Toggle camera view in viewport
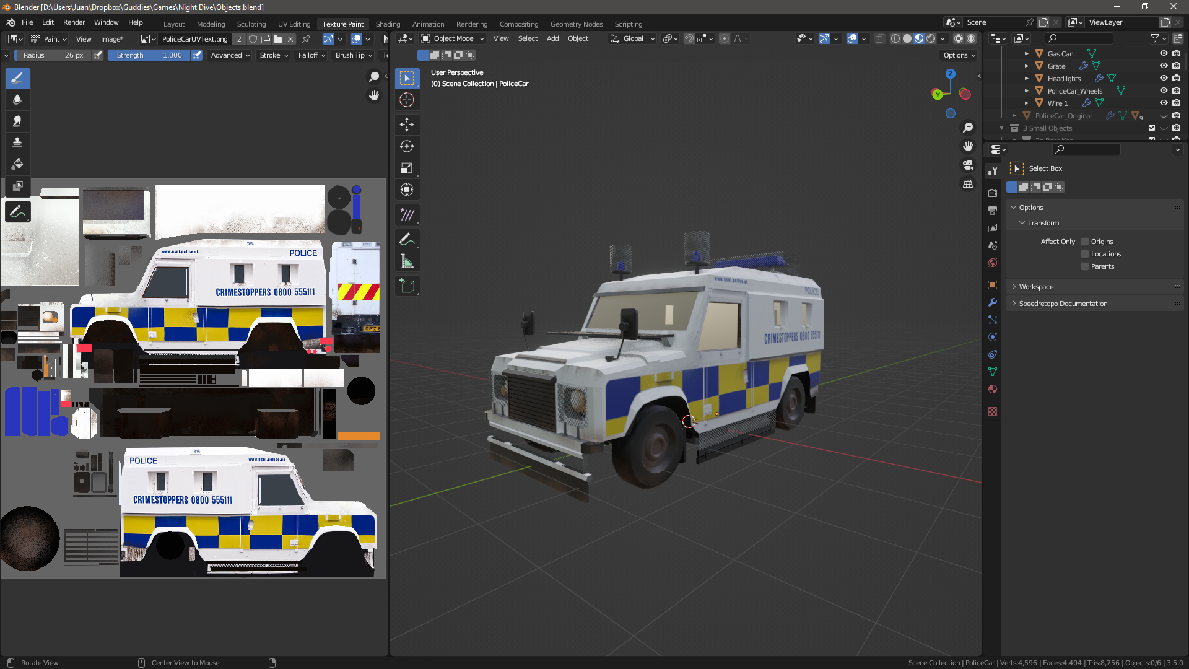This screenshot has width=1189, height=669. [968, 165]
